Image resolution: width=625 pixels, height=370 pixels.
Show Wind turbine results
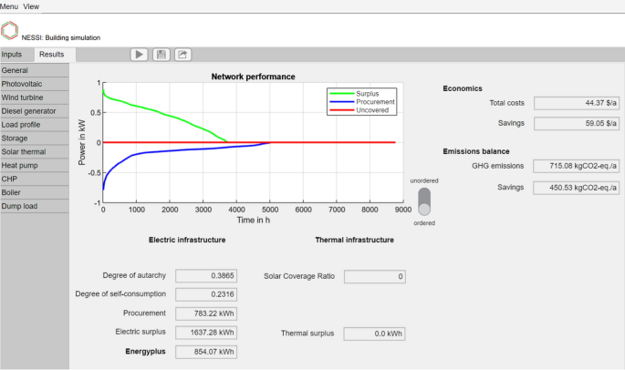tap(35, 98)
